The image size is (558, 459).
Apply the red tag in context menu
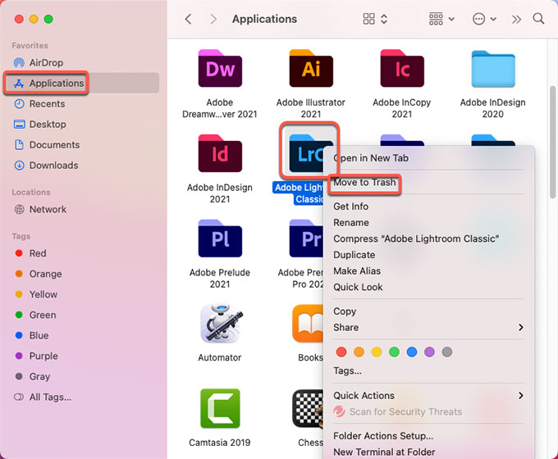click(x=341, y=352)
